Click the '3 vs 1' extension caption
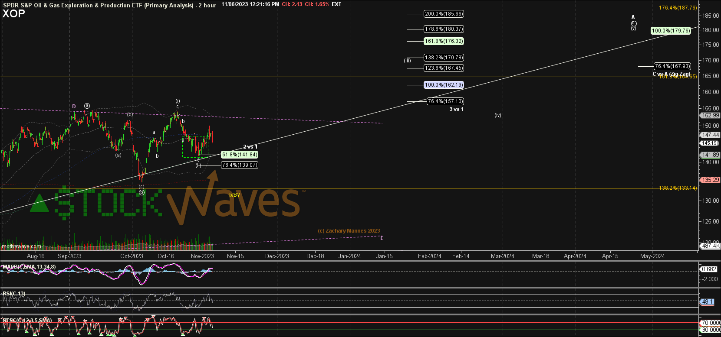 (456, 109)
